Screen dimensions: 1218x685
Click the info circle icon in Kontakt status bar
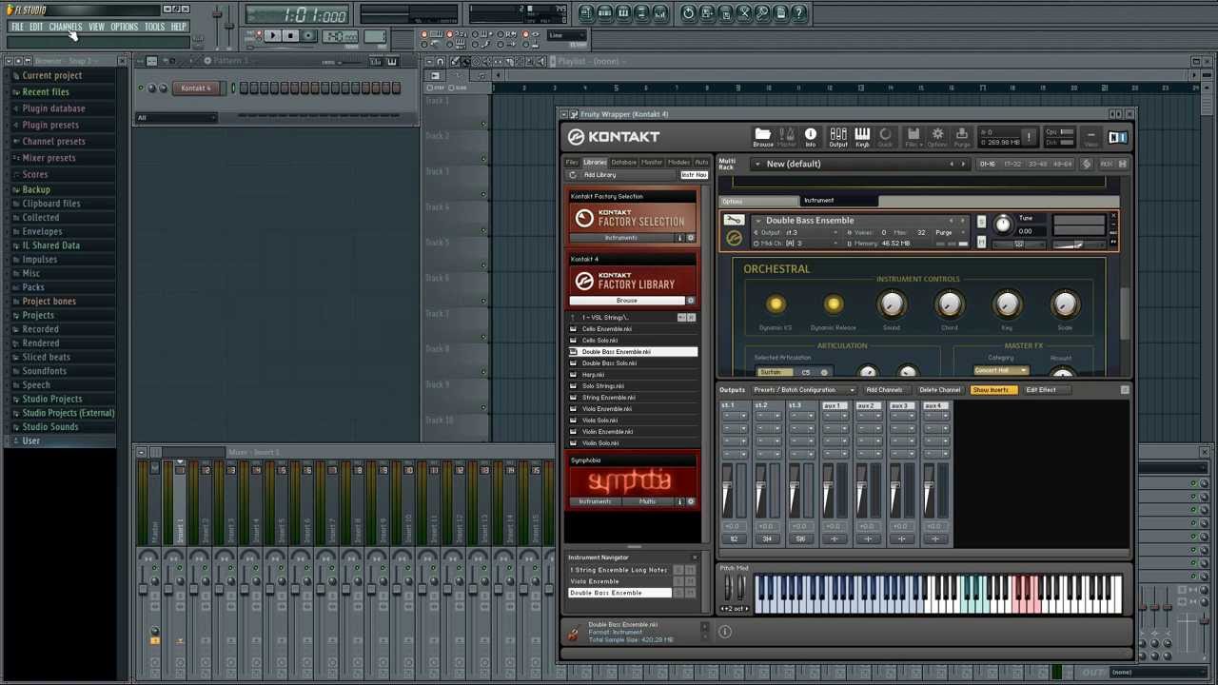tap(724, 632)
